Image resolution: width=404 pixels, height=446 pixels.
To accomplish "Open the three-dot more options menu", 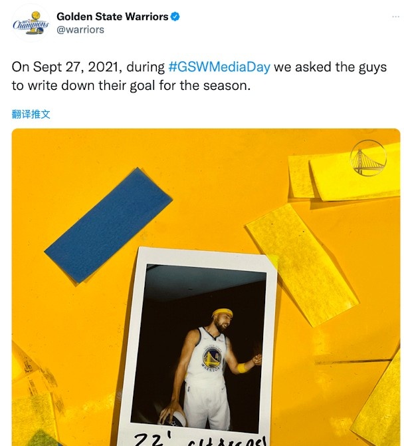I will (x=395, y=17).
